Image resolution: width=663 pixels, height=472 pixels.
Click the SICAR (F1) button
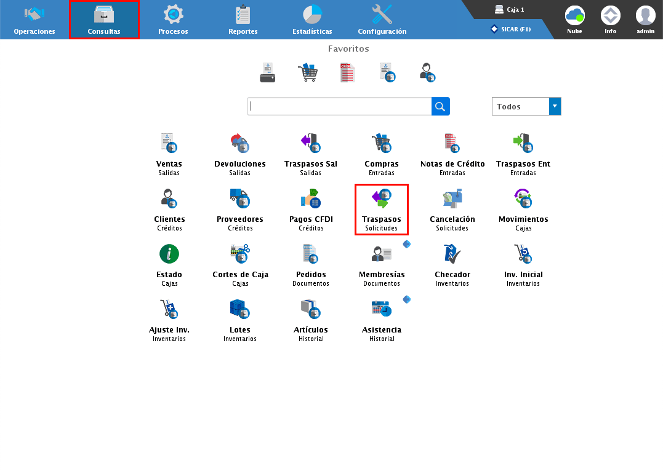tap(511, 29)
